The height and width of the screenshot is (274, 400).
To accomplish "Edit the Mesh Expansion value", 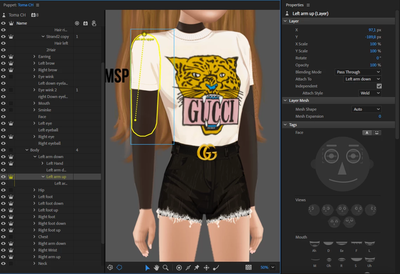I will (380, 116).
